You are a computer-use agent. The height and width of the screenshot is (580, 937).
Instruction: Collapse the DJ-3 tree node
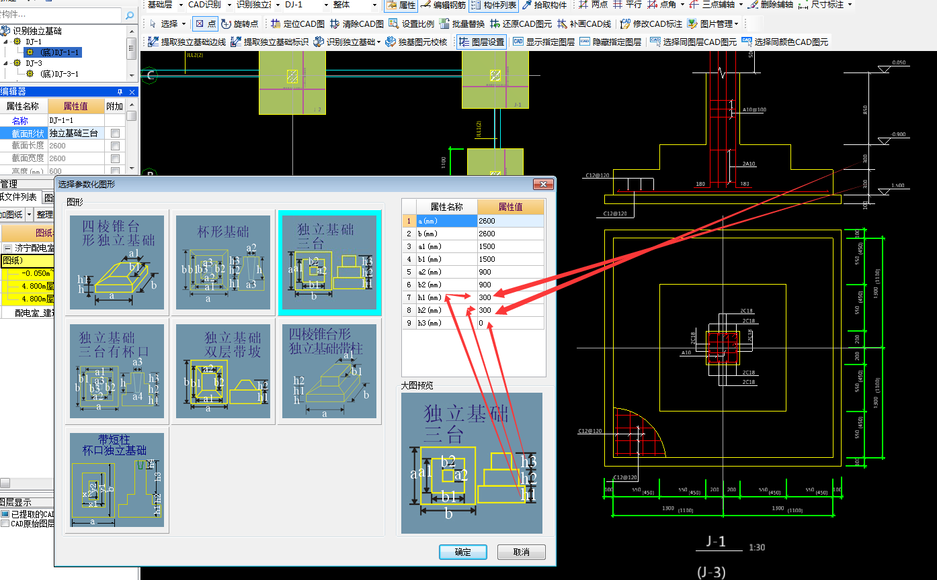coord(5,63)
